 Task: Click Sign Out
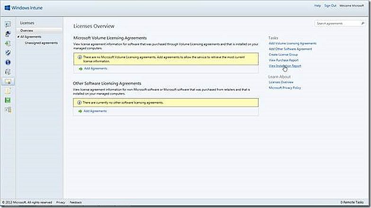tap(330, 6)
